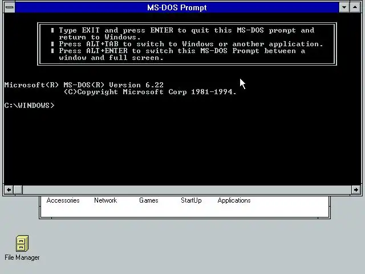The image size is (365, 274).
Task: Click the C:\WINDOWS> command prompt line
Action: tap(29, 105)
